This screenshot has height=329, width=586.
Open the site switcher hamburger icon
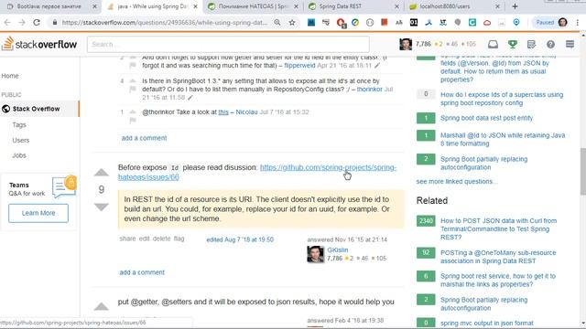point(570,44)
